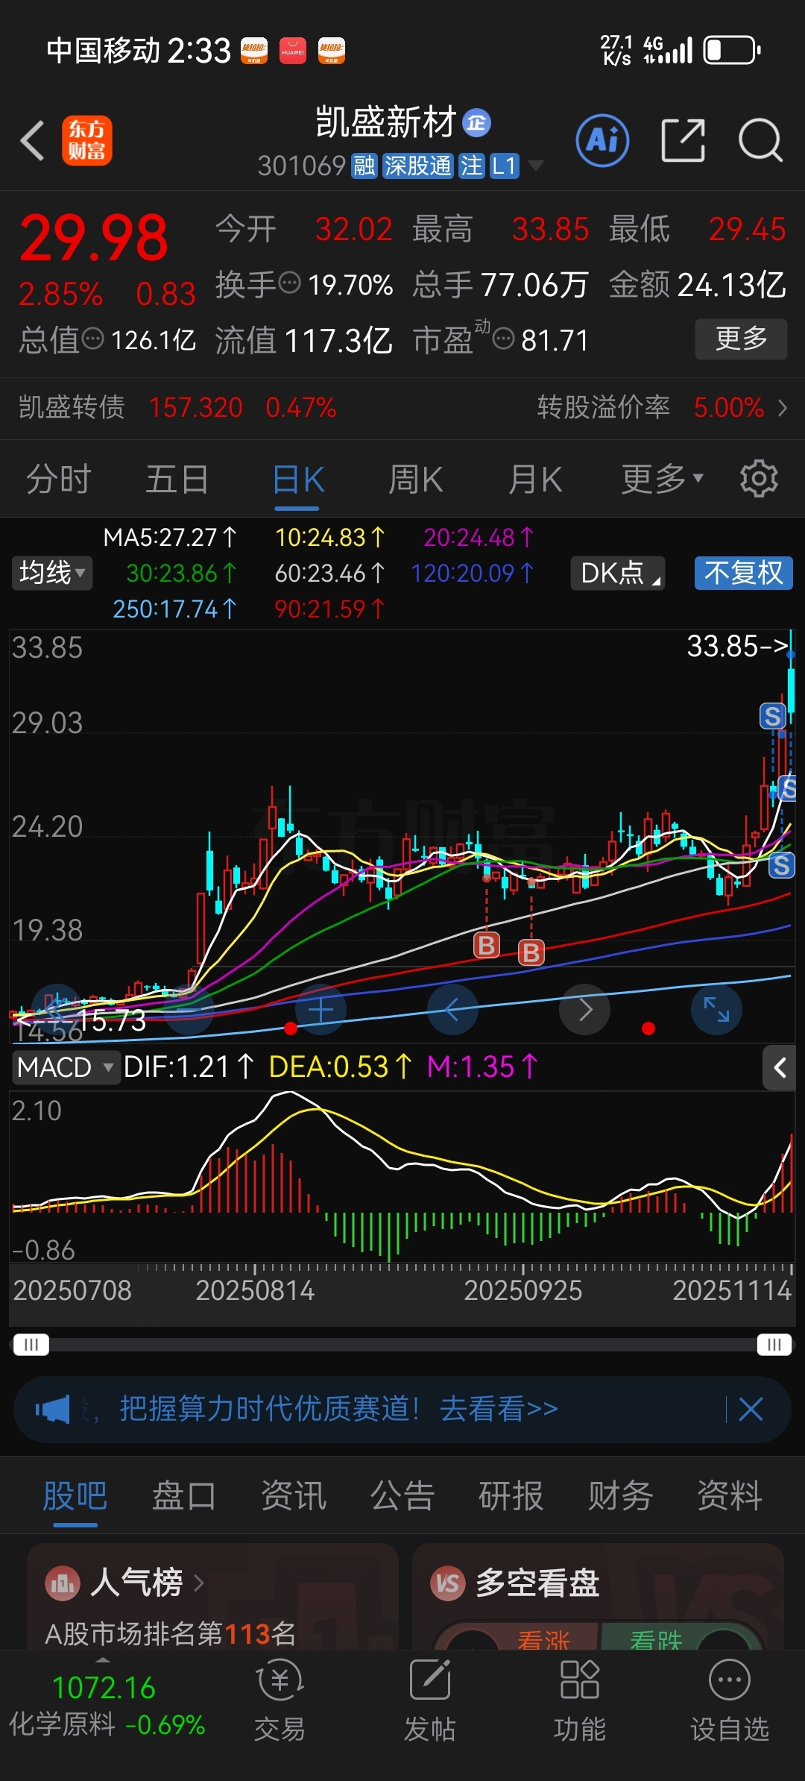Tap the second B buy marker
This screenshot has width=805, height=1781.
click(x=531, y=952)
